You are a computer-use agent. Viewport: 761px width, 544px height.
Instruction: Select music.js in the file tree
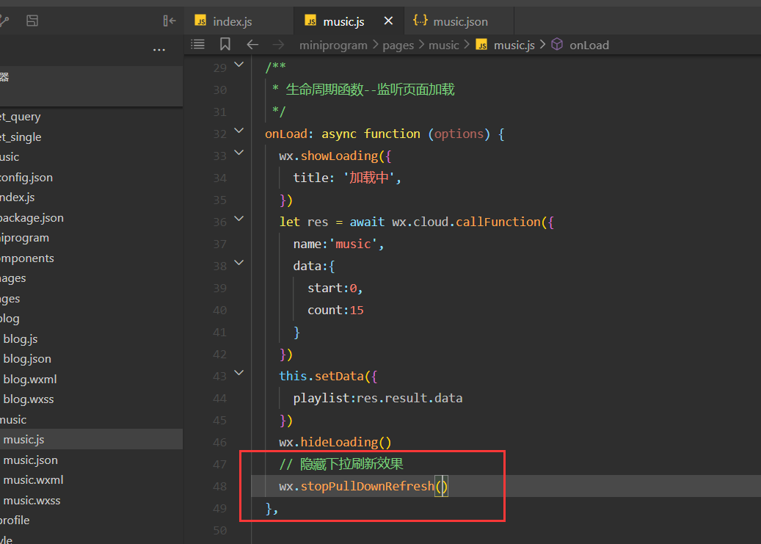point(91,440)
